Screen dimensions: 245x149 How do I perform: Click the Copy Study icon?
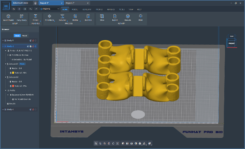pyautogui.click(x=22, y=16)
